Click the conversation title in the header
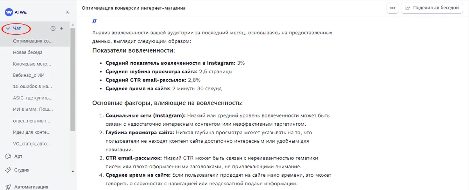Viewport: 469px width, 190px height. coord(134,8)
